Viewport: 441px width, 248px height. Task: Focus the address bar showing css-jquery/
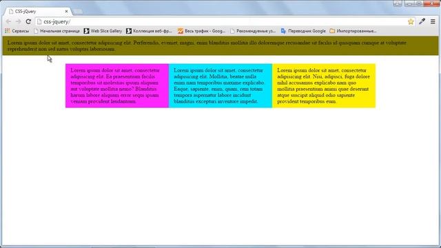click(x=225, y=21)
